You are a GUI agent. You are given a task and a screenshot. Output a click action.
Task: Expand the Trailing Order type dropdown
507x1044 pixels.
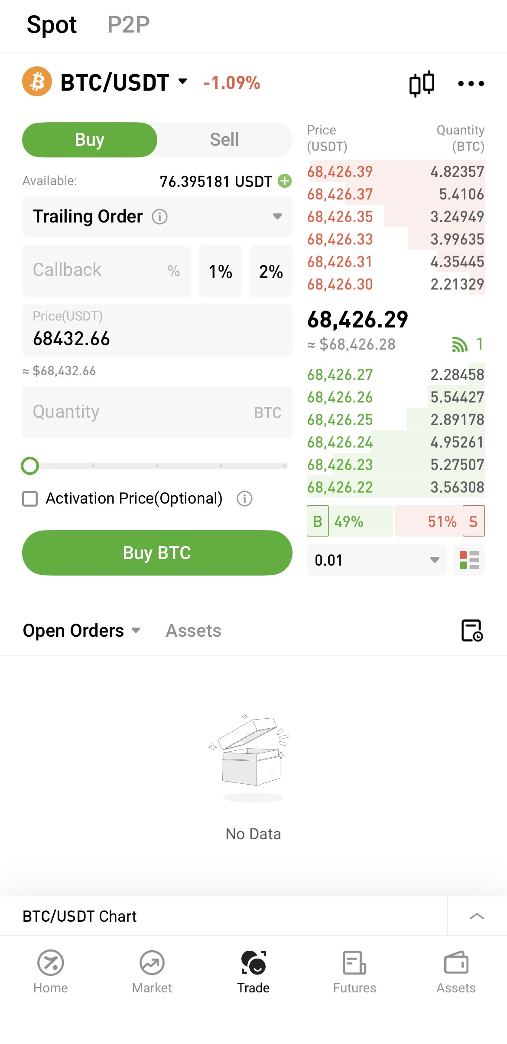click(277, 216)
